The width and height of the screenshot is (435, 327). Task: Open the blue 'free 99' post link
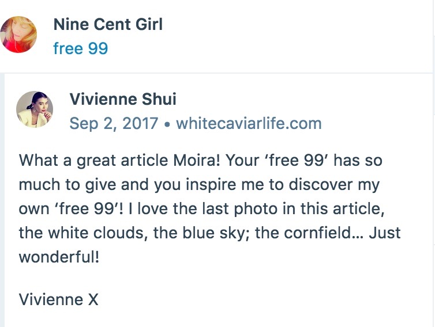pyautogui.click(x=80, y=48)
